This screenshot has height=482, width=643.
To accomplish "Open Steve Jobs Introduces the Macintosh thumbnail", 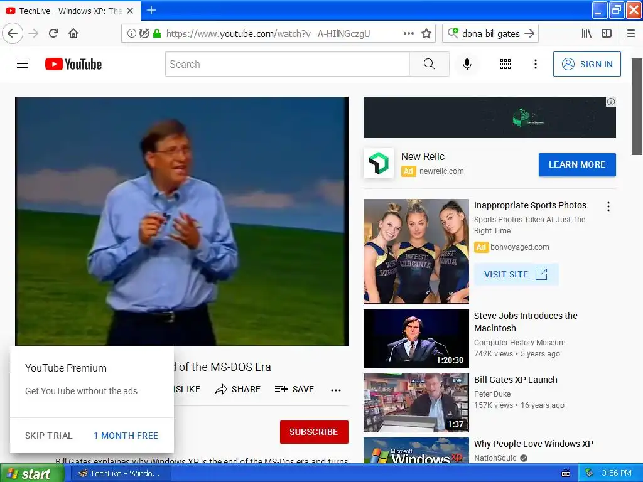I will [x=416, y=339].
